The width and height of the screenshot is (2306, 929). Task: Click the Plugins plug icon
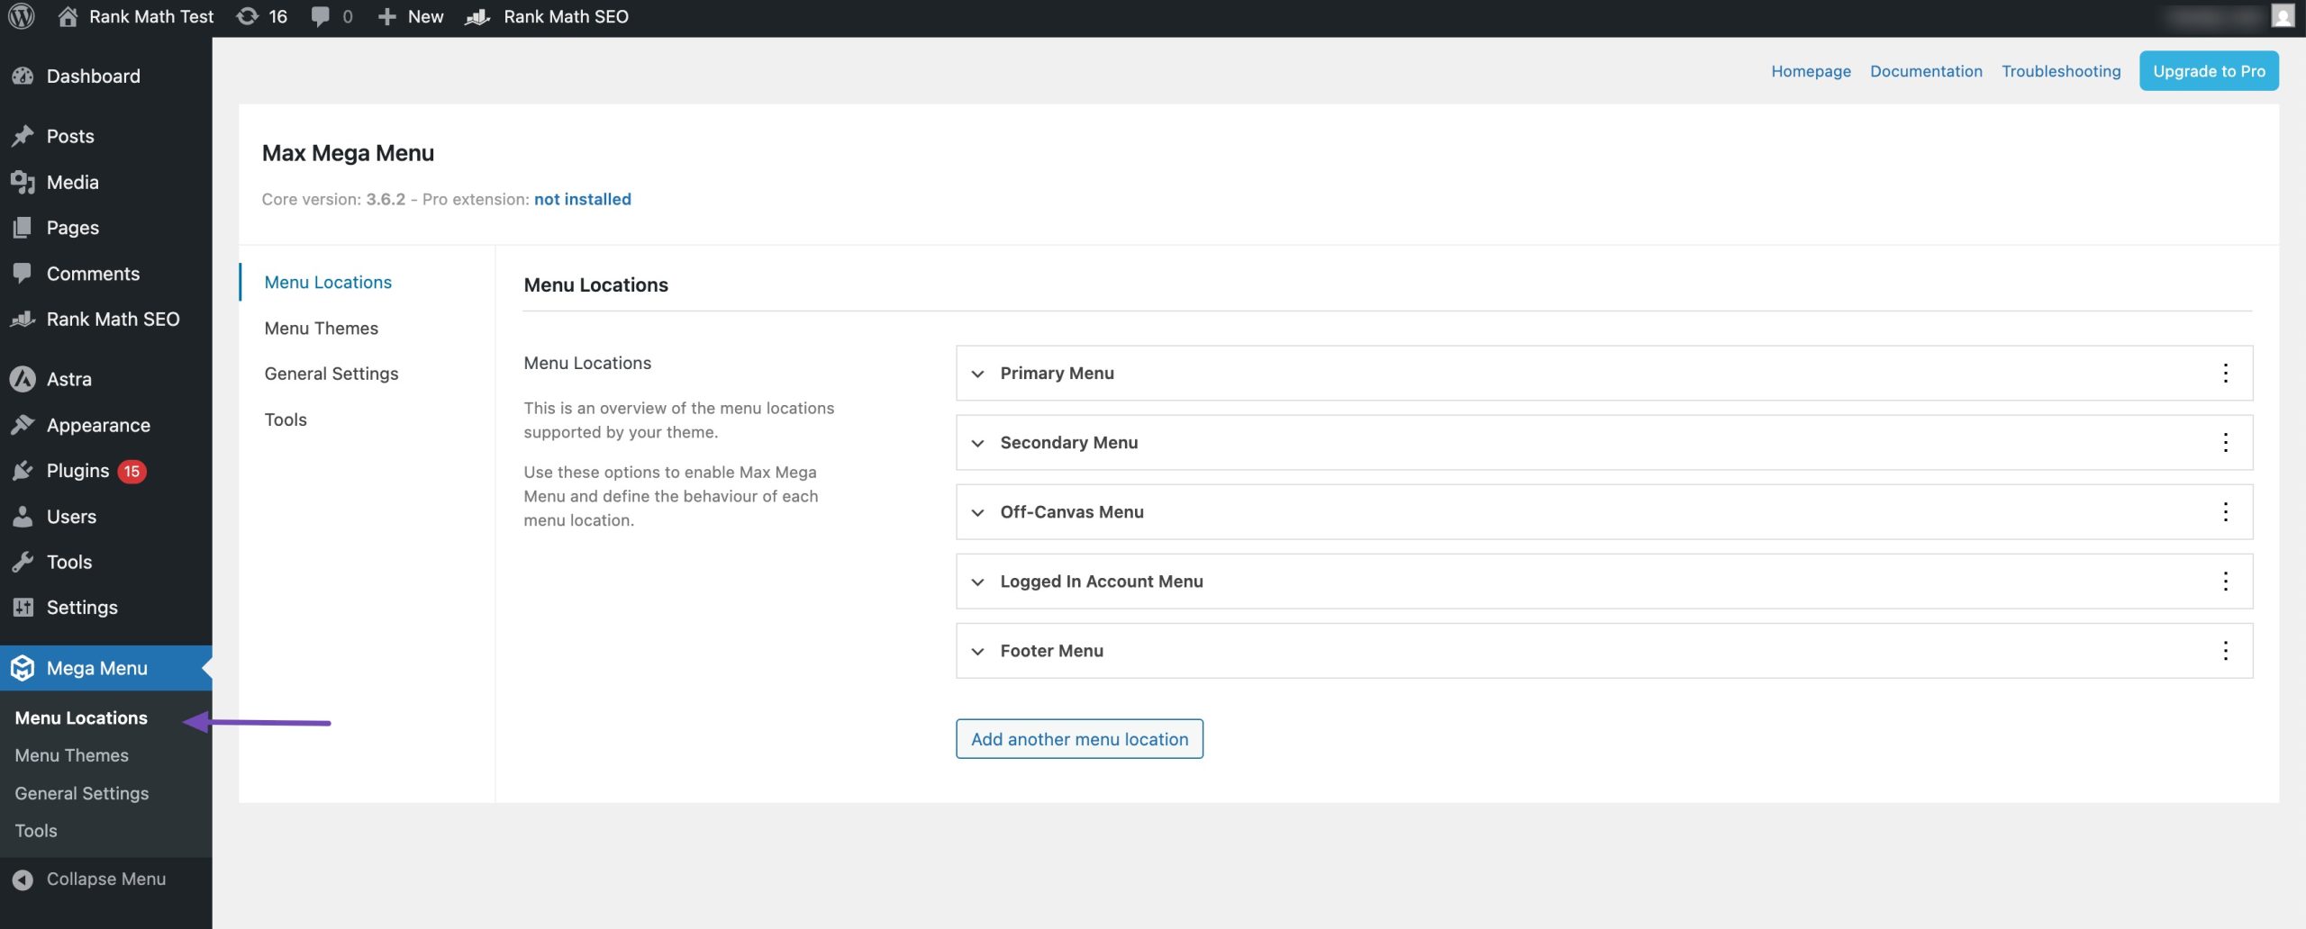pyautogui.click(x=23, y=471)
